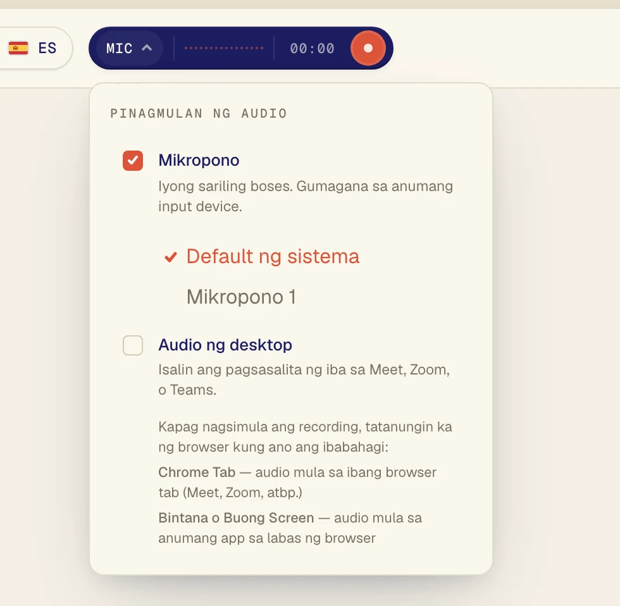Enable the Audio ng desktop checkbox

[133, 345]
